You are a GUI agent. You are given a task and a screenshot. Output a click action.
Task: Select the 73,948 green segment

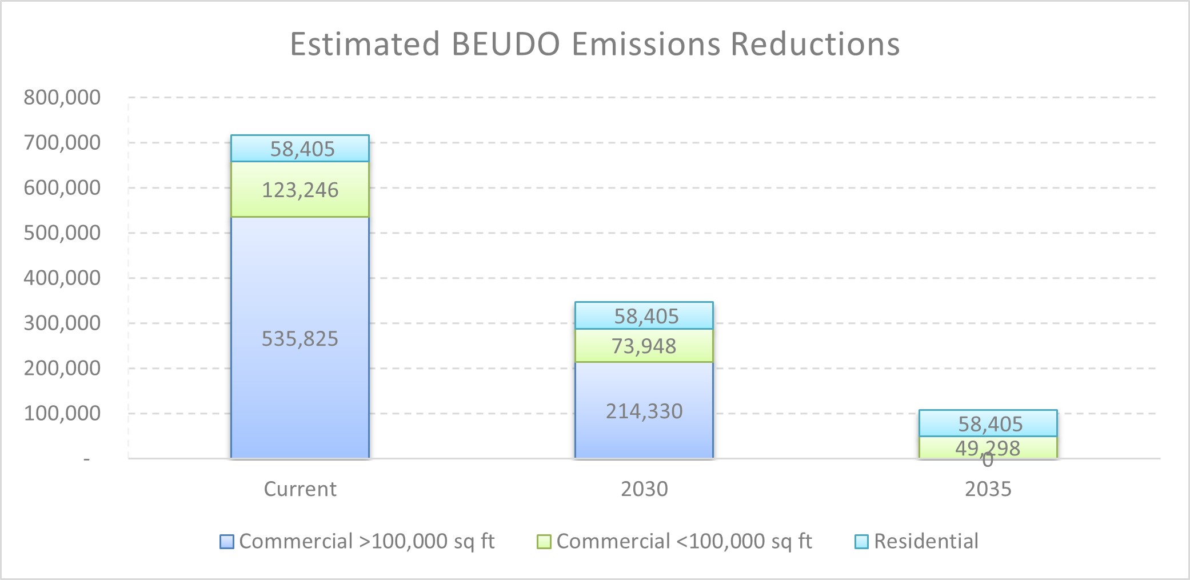click(x=644, y=346)
